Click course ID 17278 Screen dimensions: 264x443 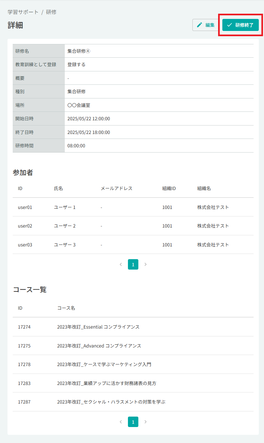point(24,364)
